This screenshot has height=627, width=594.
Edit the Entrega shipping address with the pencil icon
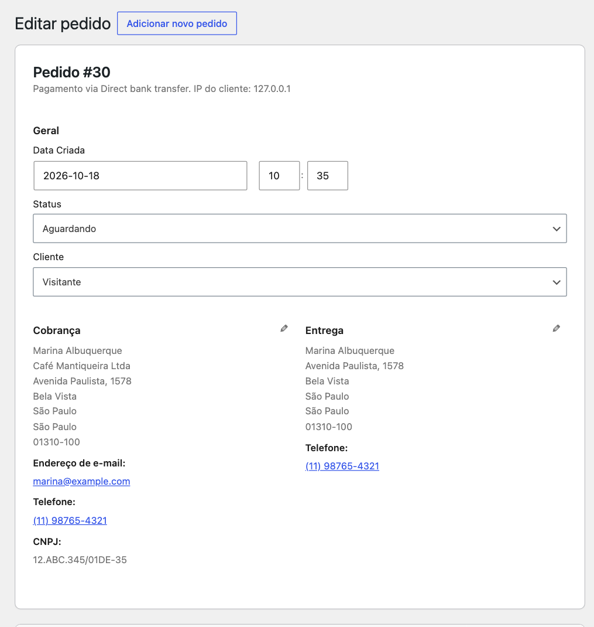coord(557,328)
